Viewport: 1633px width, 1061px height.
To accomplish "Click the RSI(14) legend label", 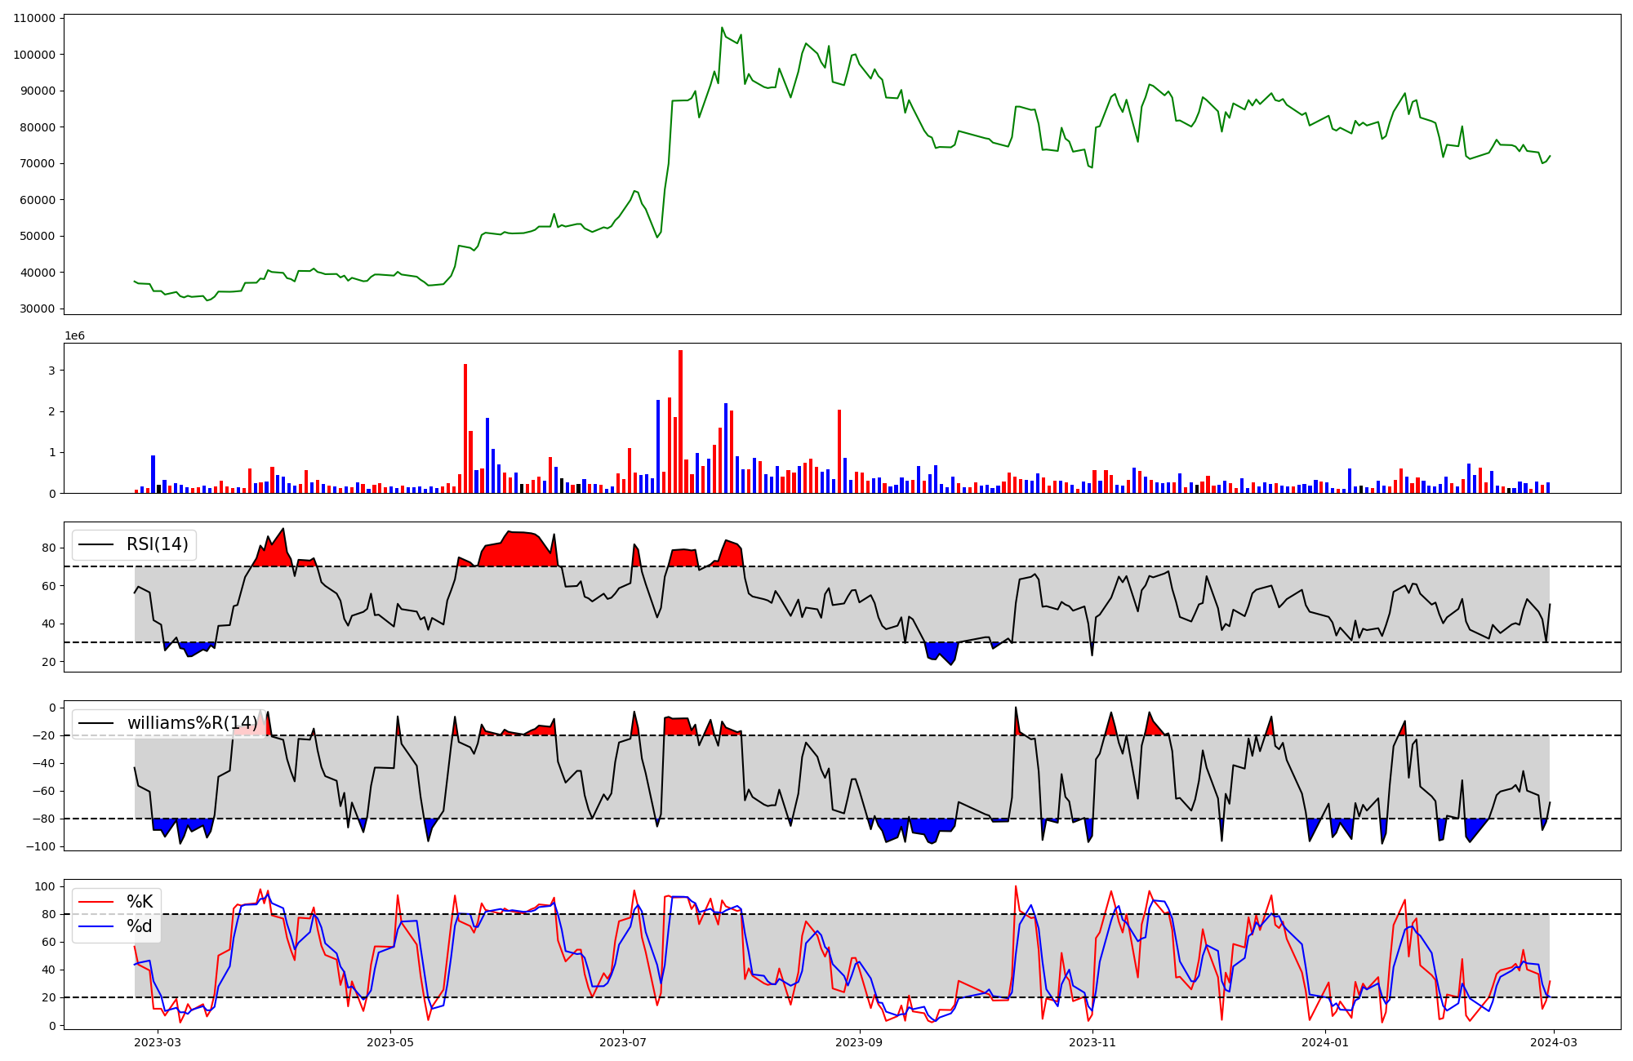I will (x=157, y=544).
